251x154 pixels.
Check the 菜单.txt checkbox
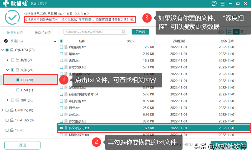pos(61,54)
